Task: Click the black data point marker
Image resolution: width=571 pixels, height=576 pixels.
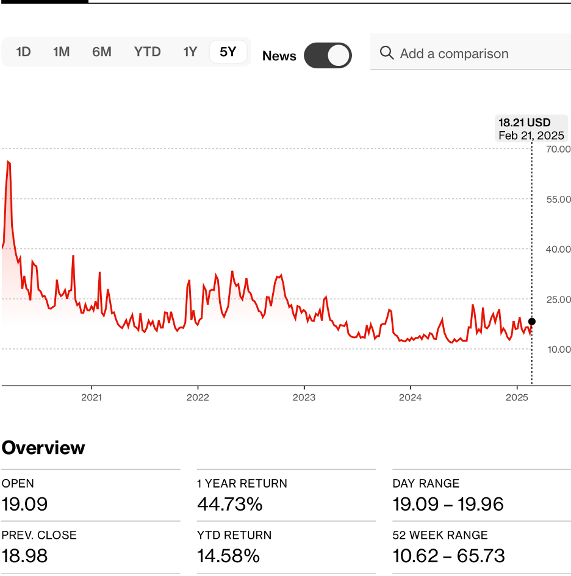Action: pos(532,322)
